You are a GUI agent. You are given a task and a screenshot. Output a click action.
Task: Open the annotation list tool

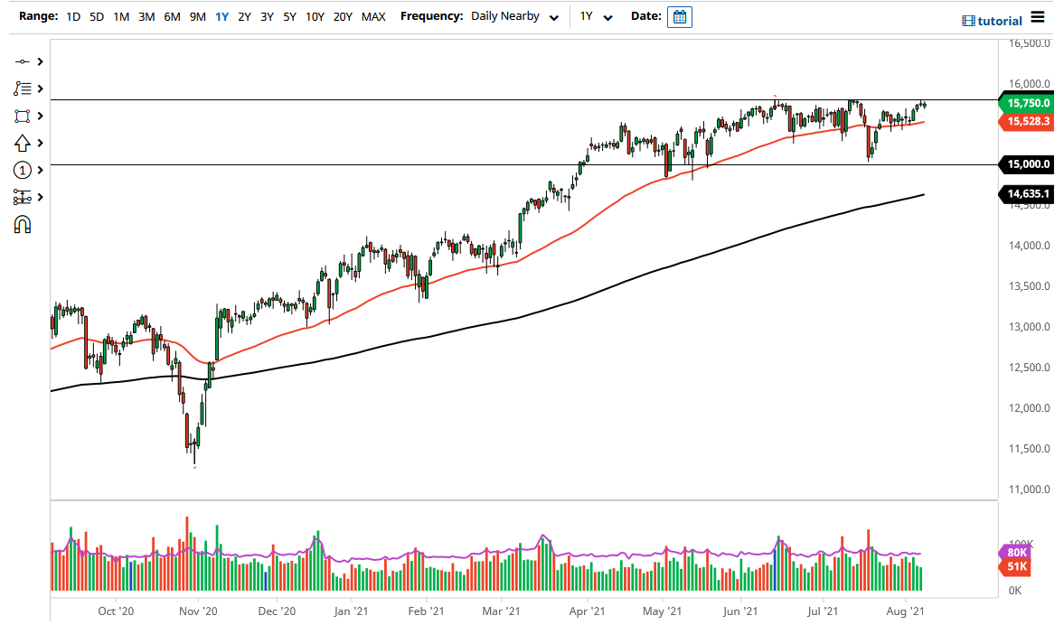[x=23, y=89]
